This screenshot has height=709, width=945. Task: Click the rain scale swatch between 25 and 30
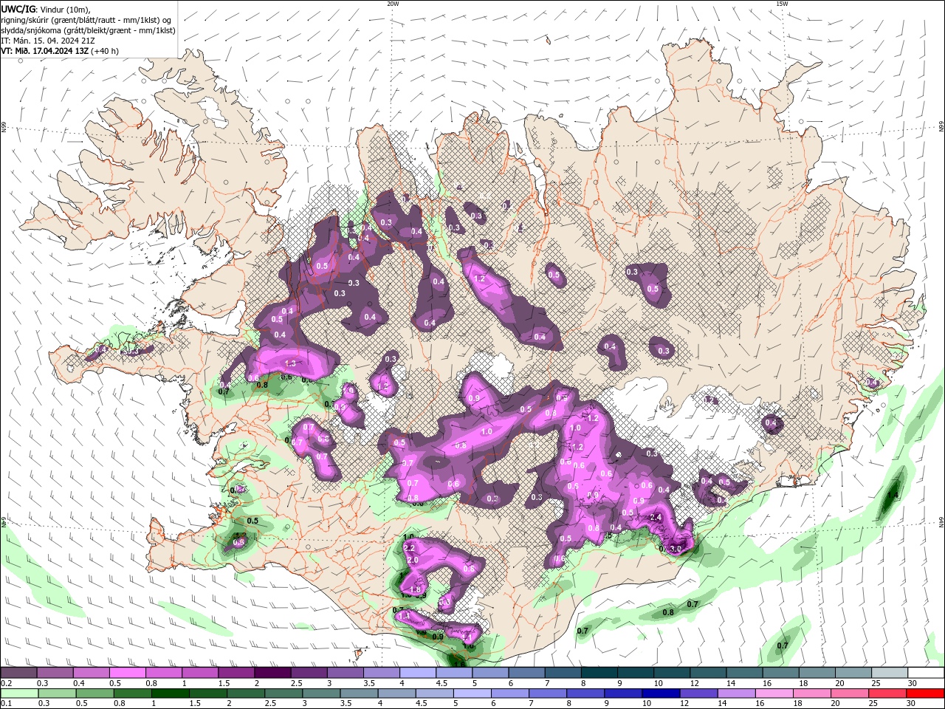coord(889,693)
